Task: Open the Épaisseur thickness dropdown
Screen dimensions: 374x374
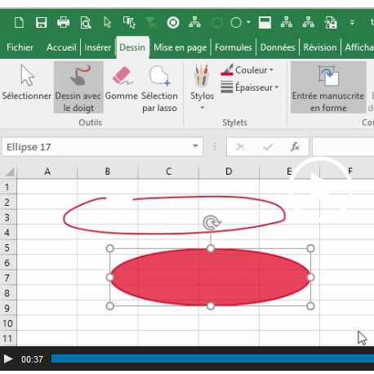Action: point(250,87)
